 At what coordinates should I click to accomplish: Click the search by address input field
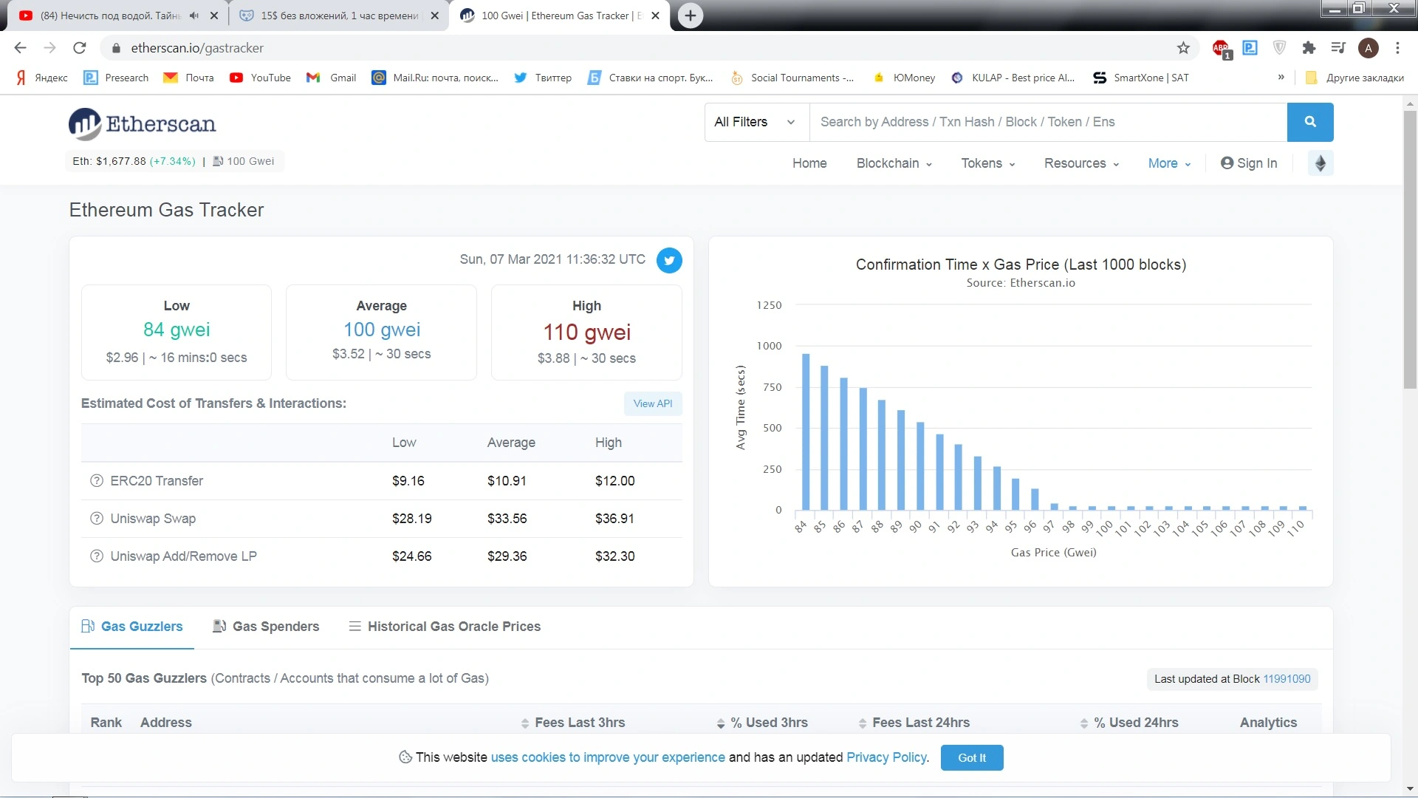click(x=1048, y=122)
